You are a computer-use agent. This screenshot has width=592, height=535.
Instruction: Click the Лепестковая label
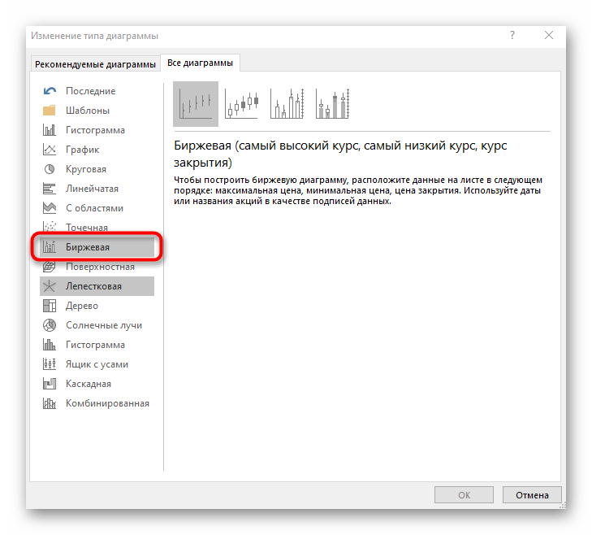pos(93,286)
